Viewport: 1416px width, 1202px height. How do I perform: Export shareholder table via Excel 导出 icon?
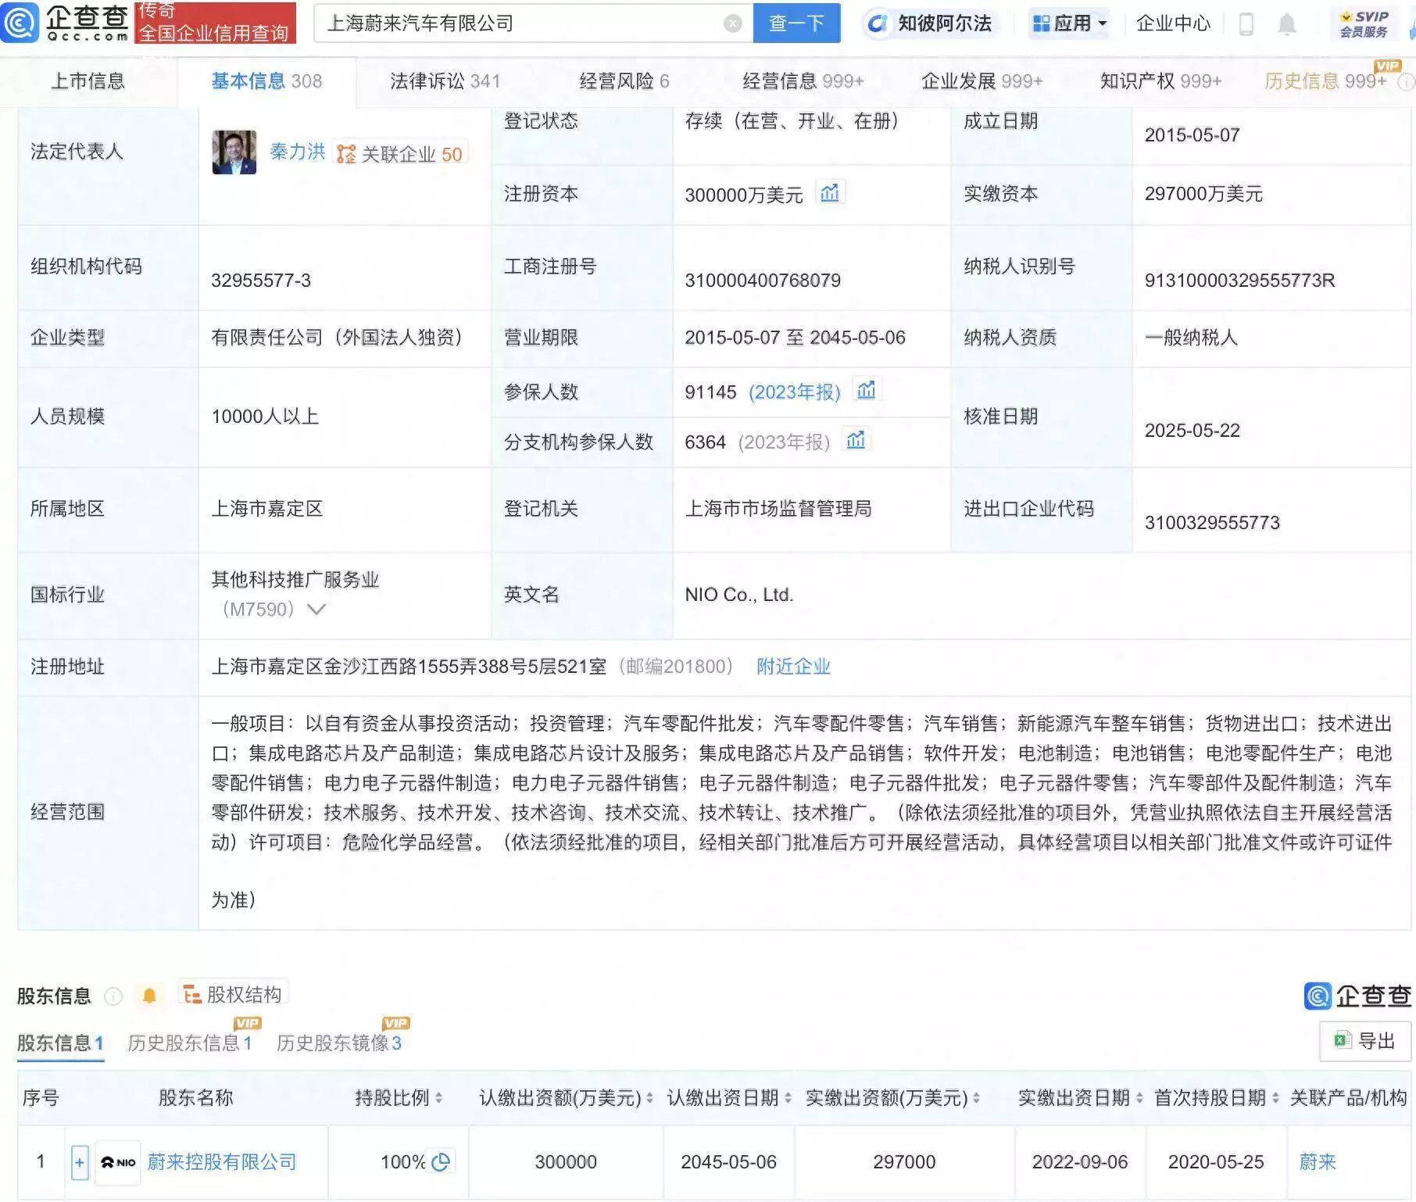coord(1339,1040)
